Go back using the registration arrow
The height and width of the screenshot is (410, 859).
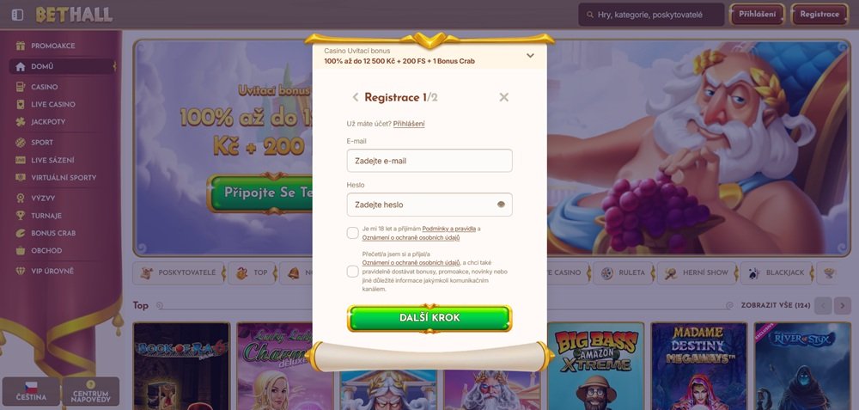point(355,97)
